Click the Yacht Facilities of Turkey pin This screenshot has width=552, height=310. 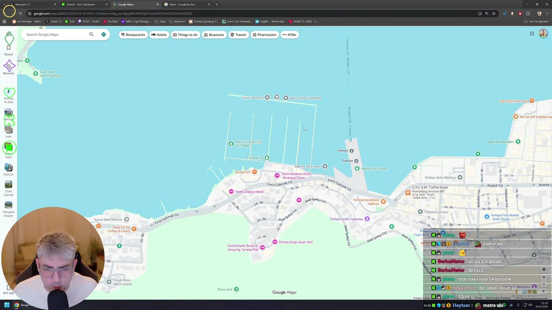(x=231, y=144)
